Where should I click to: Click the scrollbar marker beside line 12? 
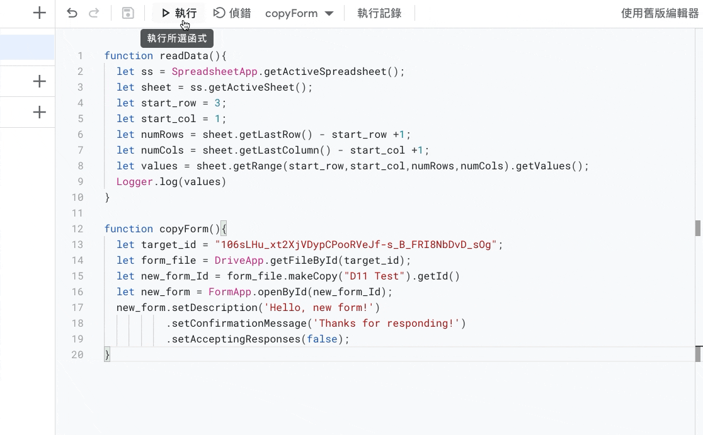pos(698,228)
